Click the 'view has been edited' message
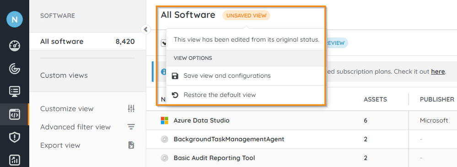The height and width of the screenshot is (167, 457). coord(247,39)
